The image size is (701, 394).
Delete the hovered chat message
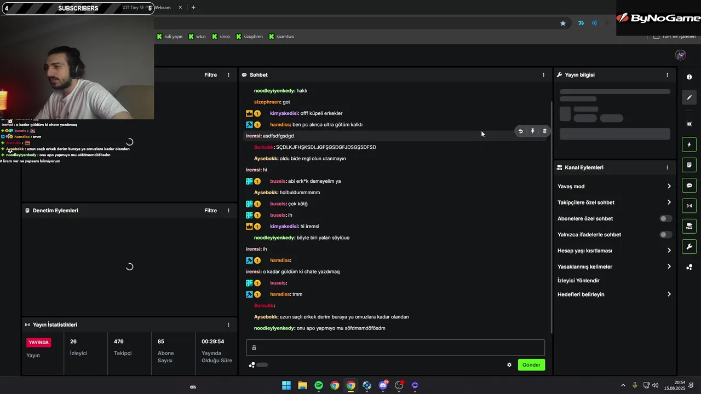544,131
